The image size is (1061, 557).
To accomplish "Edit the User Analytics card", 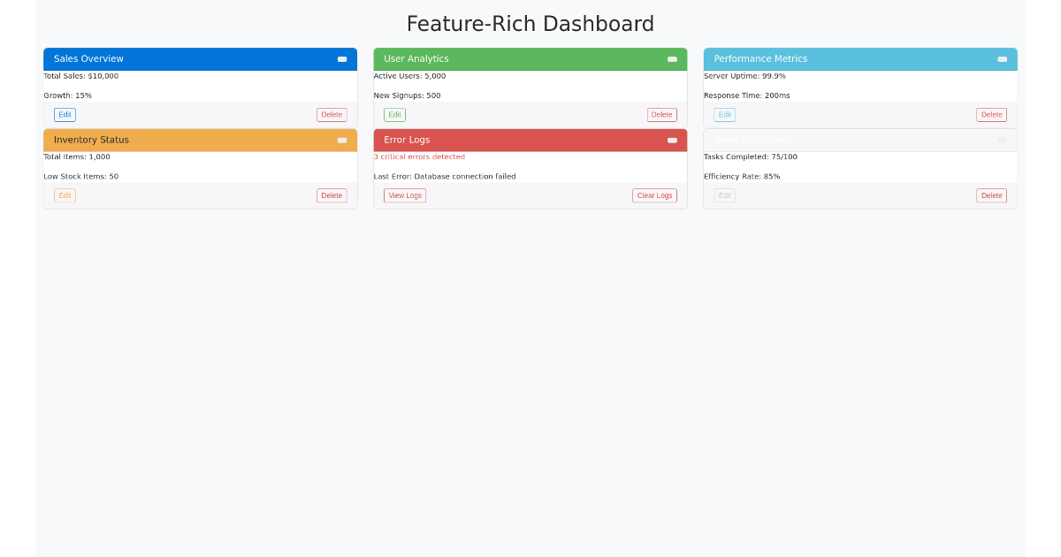I will pyautogui.click(x=394, y=115).
